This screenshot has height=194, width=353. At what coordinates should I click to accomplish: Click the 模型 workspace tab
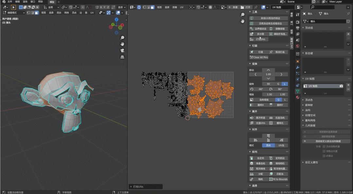[x=52, y=2]
